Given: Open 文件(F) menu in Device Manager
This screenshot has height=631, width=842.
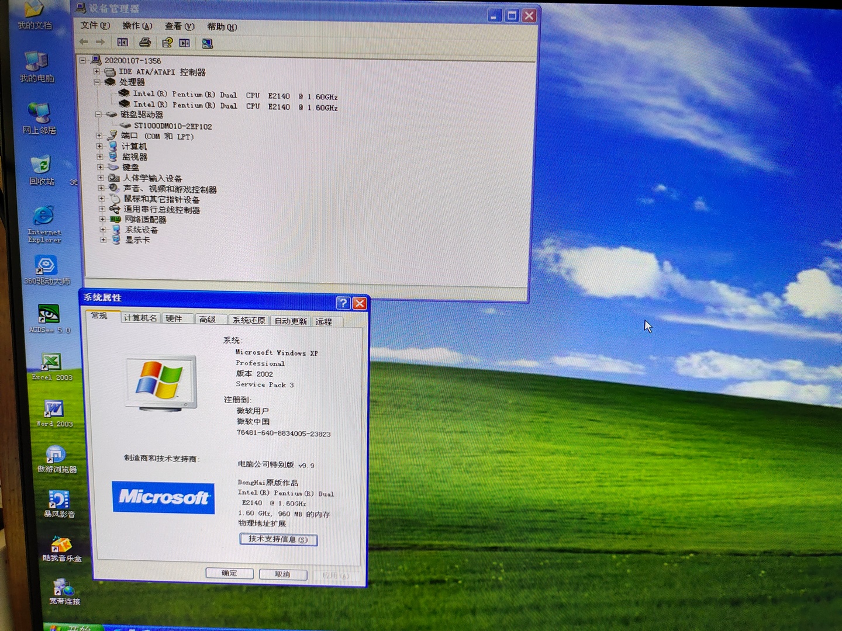Looking at the screenshot, I should pos(95,25).
